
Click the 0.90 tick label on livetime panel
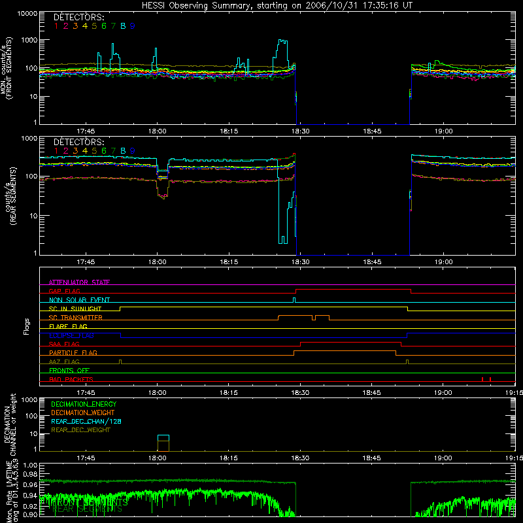[30, 515]
